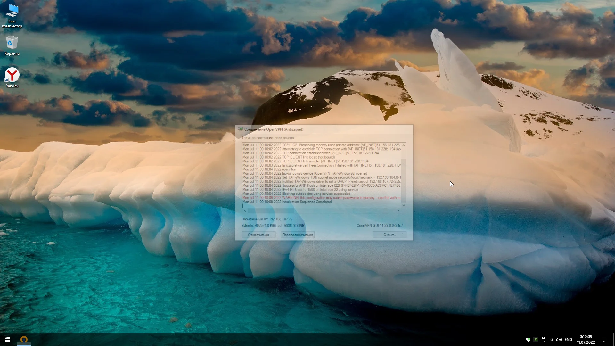The height and width of the screenshot is (346, 615).
Task: Click the orange taskbar application icon
Action: tap(24, 340)
